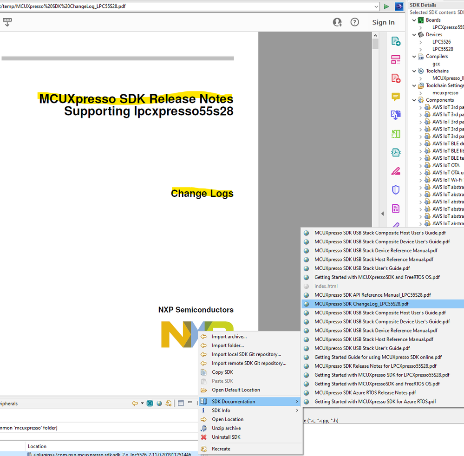Click the Protect shield tool icon
The image size is (464, 456).
[x=396, y=189]
